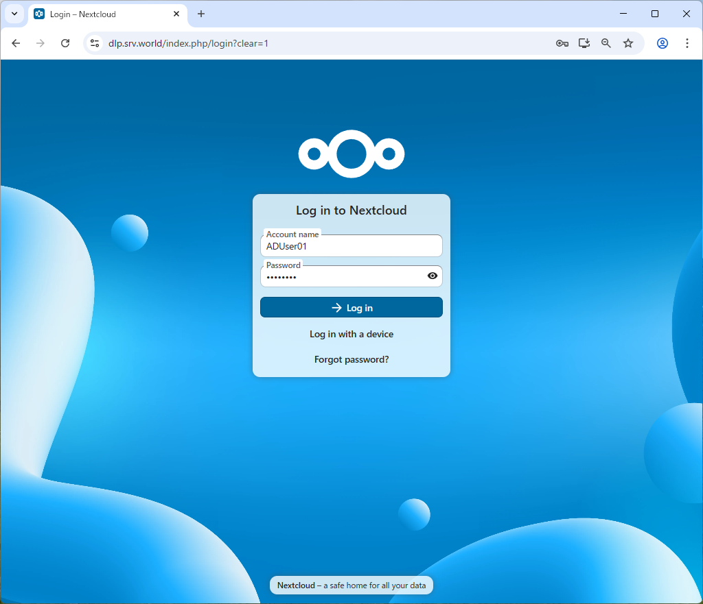The width and height of the screenshot is (703, 604).
Task: Open the Nextcloud footer link
Action: tap(296, 585)
